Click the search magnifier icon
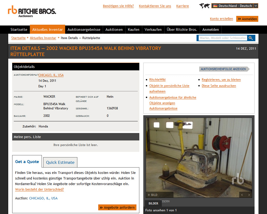 (251, 38)
